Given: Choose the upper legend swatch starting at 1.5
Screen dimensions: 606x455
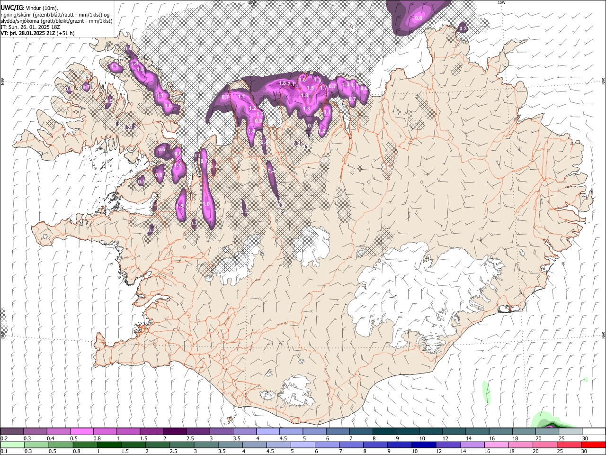Looking at the screenshot, I should click(151, 432).
